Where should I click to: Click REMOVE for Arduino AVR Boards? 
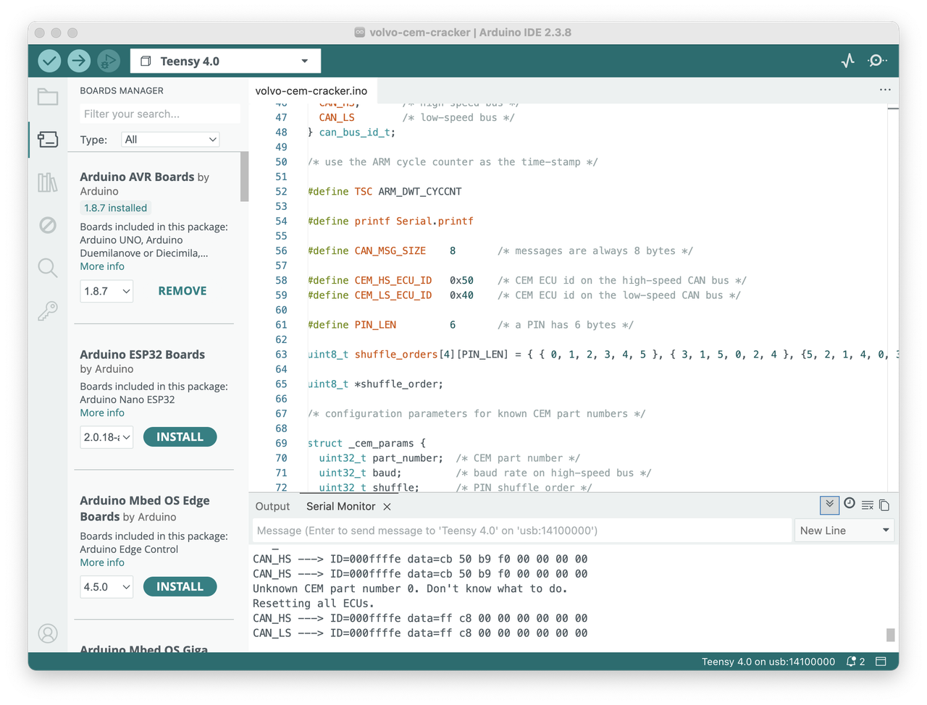[x=183, y=291]
